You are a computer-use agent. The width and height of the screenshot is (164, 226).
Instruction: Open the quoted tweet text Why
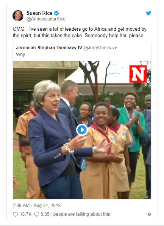pyautogui.click(x=20, y=55)
